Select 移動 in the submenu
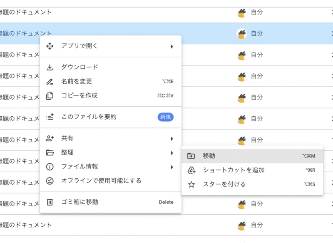The image size is (333, 243). click(x=209, y=156)
